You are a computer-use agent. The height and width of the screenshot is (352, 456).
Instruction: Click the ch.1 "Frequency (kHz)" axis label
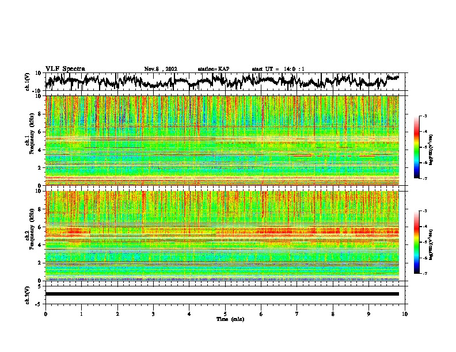(32, 134)
